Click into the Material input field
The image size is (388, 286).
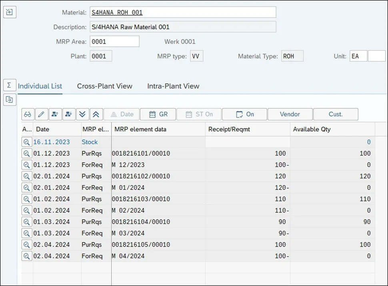click(183, 12)
